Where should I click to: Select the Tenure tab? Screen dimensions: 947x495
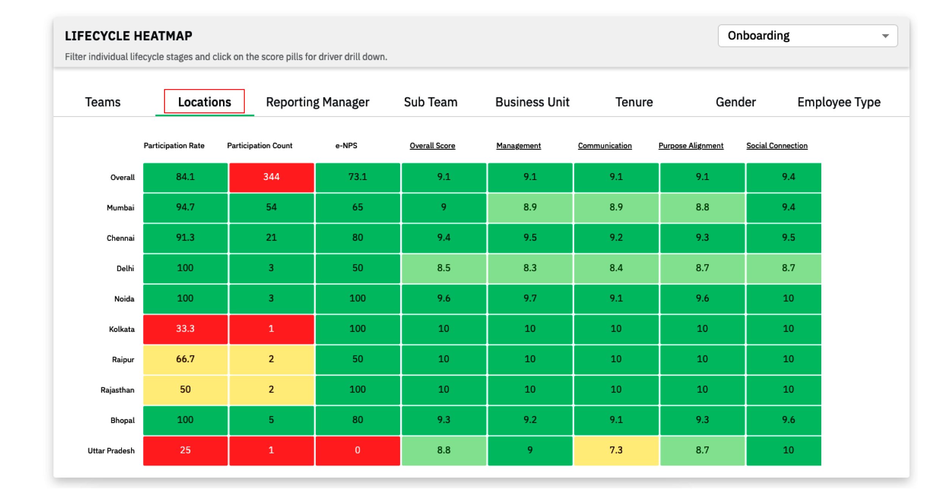634,102
